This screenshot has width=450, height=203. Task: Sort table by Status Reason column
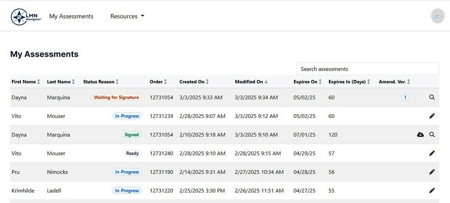coord(101,82)
